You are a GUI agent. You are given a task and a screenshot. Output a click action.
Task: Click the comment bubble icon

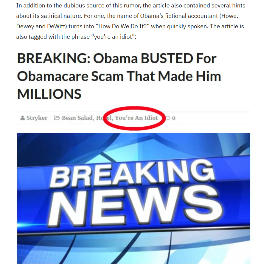pyautogui.click(x=168, y=118)
